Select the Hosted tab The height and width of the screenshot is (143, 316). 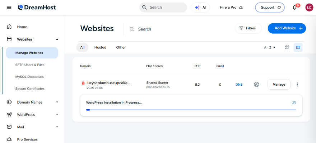(100, 47)
